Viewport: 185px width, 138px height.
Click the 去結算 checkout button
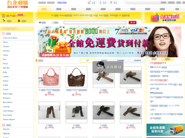click(x=20, y=15)
